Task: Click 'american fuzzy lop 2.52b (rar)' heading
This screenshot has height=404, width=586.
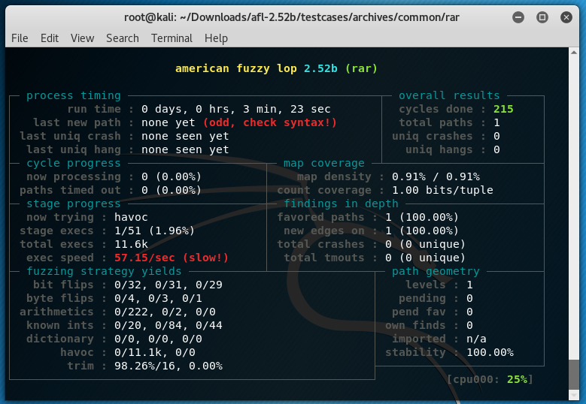Action: (x=276, y=68)
